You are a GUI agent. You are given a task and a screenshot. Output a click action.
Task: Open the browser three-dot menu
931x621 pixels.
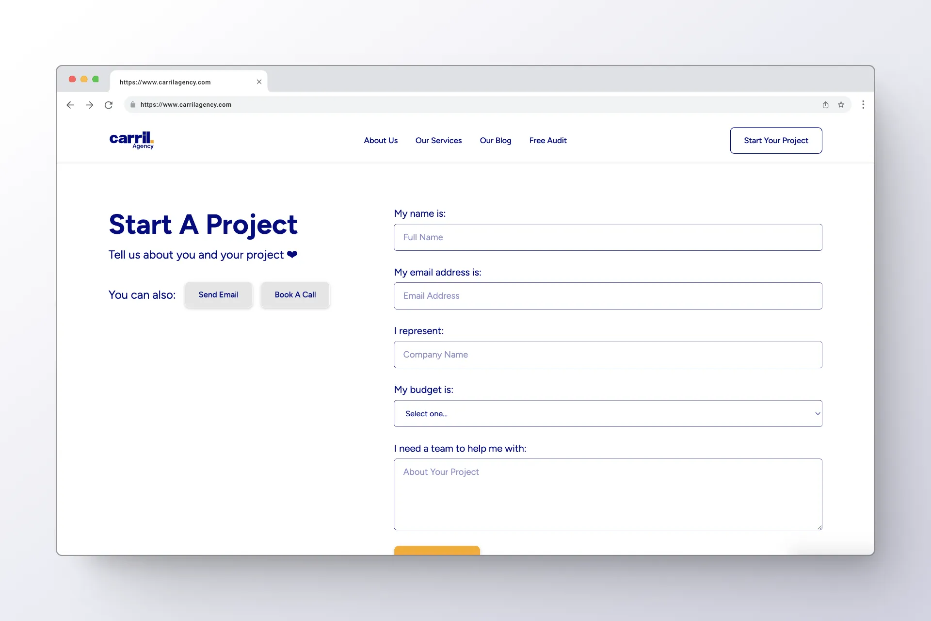pyautogui.click(x=863, y=105)
